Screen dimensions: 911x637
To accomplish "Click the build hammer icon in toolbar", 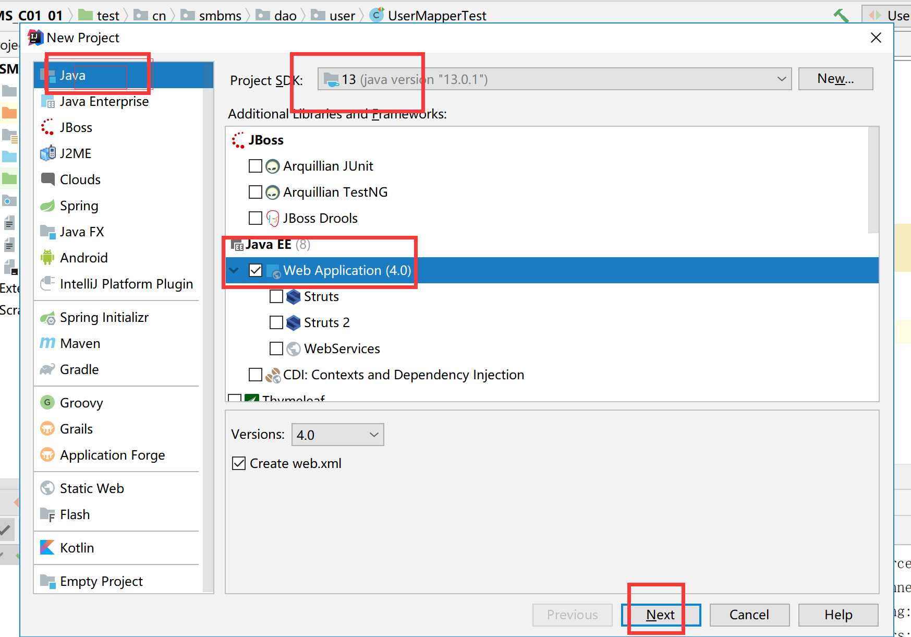I will pos(841,16).
